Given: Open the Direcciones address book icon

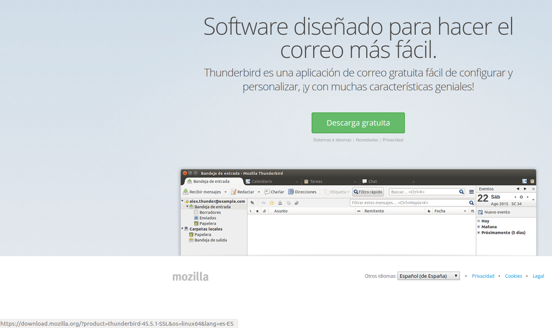Looking at the screenshot, I should (291, 192).
